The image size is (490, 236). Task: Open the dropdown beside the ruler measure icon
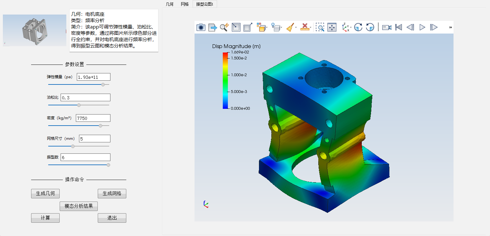tap(311, 28)
